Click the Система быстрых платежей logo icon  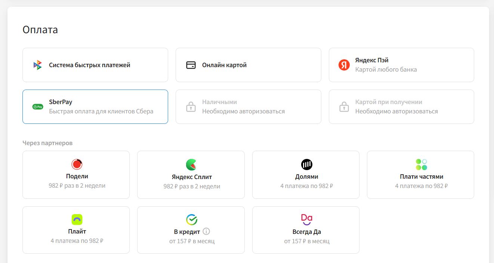[x=38, y=65]
